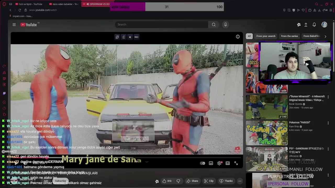Take a snapshot with Opera toolbar
The image size is (335, 188).
(x=289, y=10)
